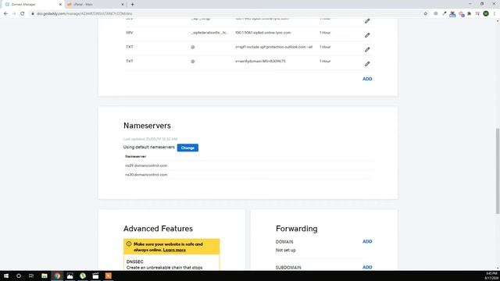Go back in browser history

(x=5, y=14)
